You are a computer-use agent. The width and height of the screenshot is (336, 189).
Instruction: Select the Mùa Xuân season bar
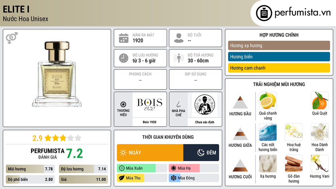[142, 168]
